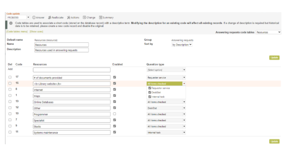Toggle Enabled checkbox for # of documents provided
The height and width of the screenshot is (154, 294).
pos(115,77)
